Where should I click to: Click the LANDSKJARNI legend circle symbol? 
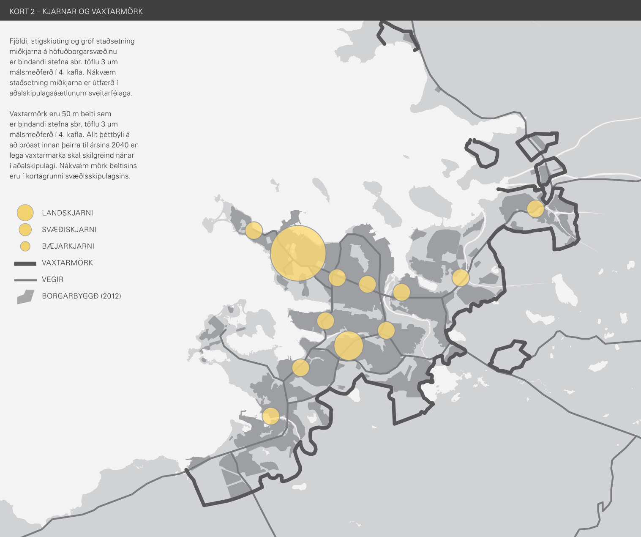pos(25,213)
